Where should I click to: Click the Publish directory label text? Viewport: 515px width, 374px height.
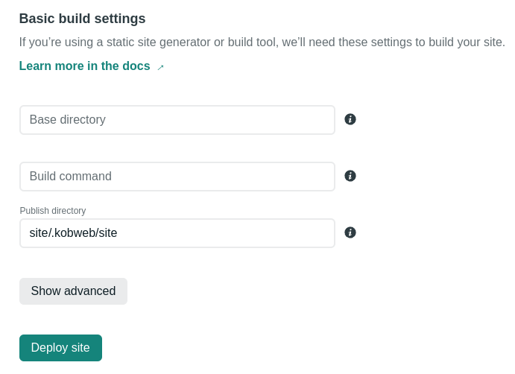point(53,211)
